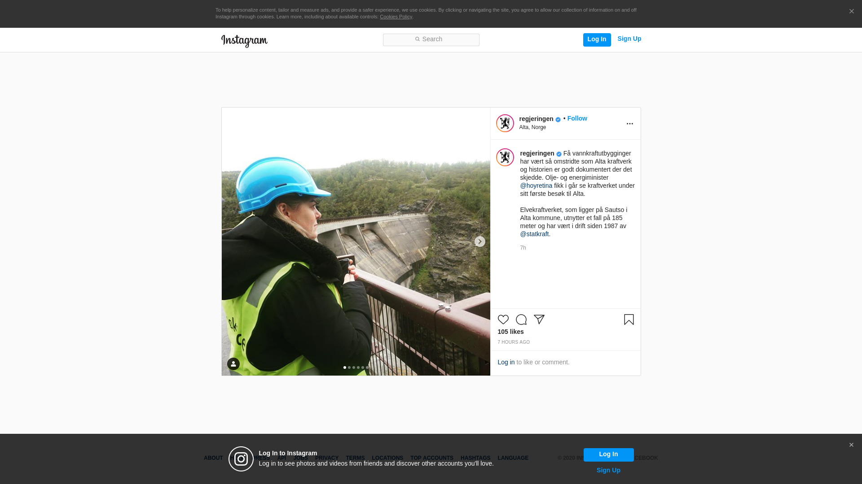
Task: Close the bottom Log In to Instagram banner
Action: coord(851,445)
